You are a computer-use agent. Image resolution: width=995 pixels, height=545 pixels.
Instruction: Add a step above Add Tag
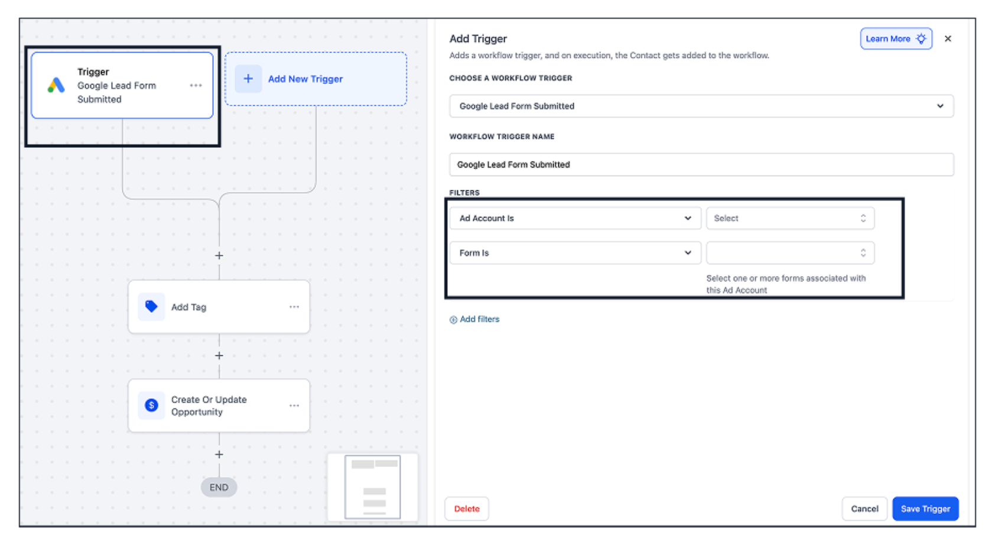[x=219, y=255]
